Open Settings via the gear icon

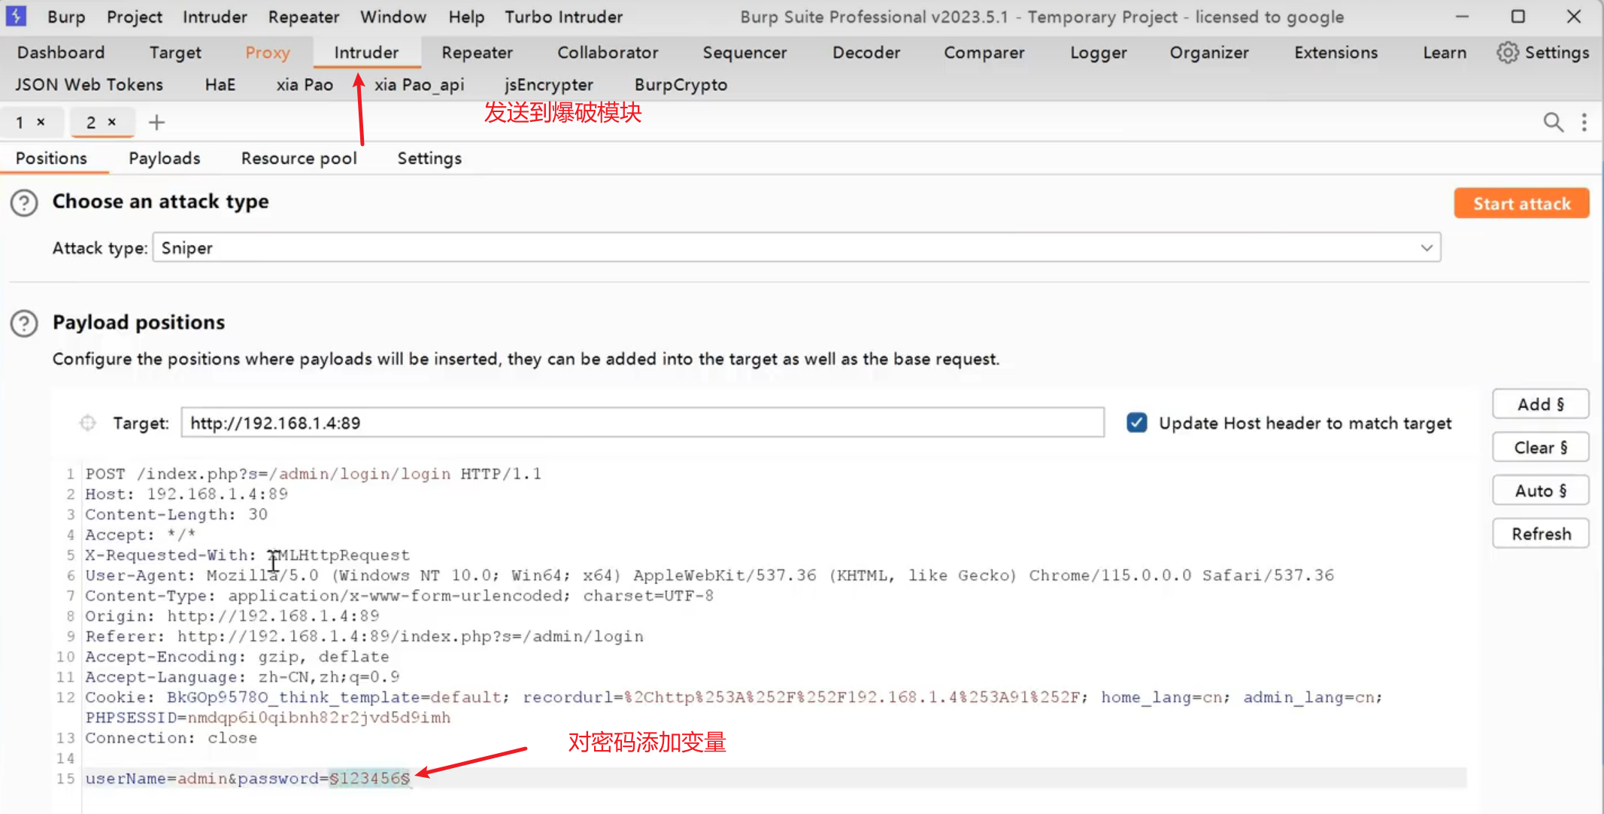(x=1507, y=53)
